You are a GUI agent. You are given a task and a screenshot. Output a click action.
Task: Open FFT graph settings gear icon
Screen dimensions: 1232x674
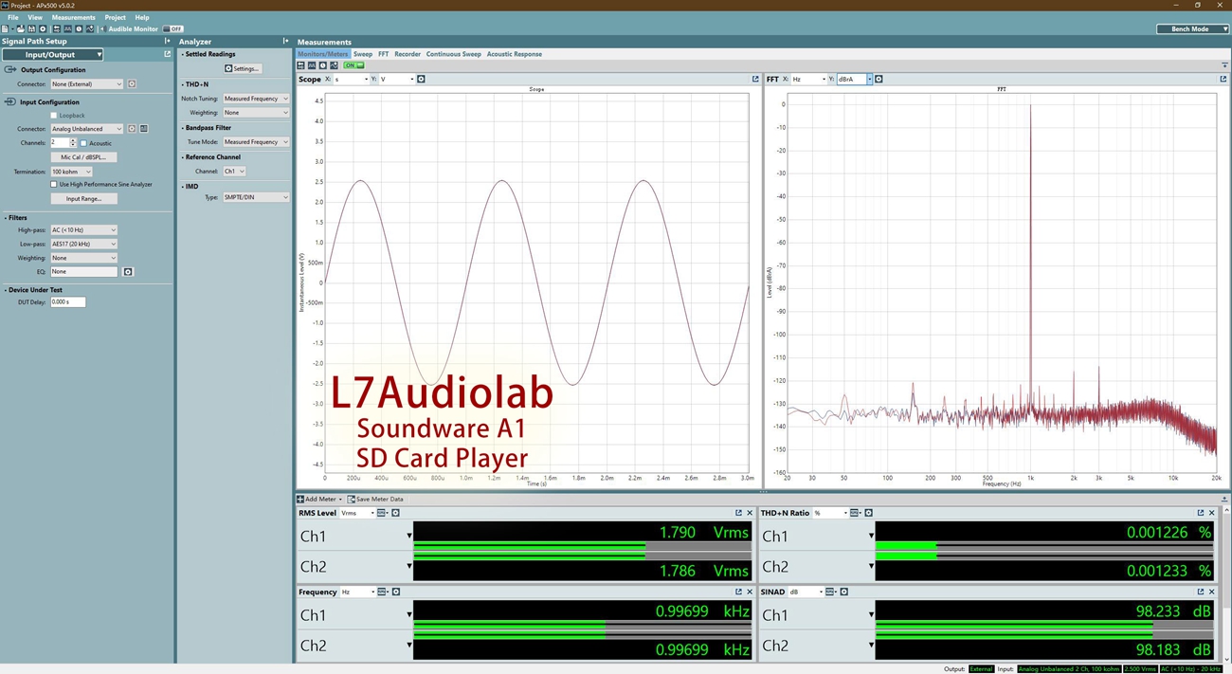click(x=879, y=80)
